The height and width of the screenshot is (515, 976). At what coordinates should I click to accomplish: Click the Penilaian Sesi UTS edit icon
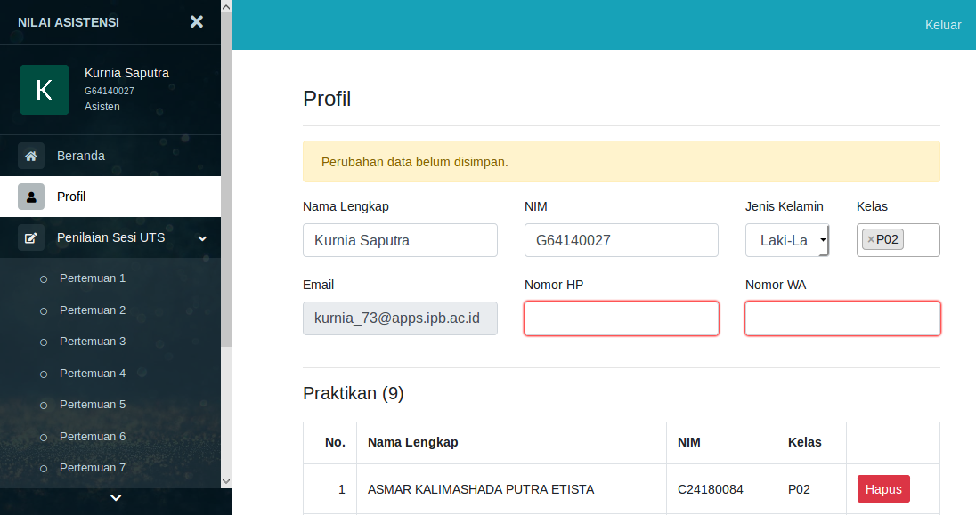pos(31,238)
